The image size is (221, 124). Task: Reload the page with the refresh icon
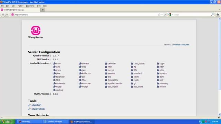(x=165, y=14)
